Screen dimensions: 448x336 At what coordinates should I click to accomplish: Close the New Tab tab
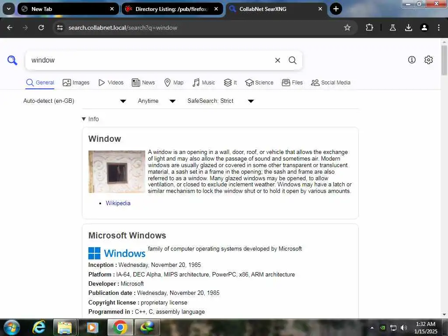point(112,9)
